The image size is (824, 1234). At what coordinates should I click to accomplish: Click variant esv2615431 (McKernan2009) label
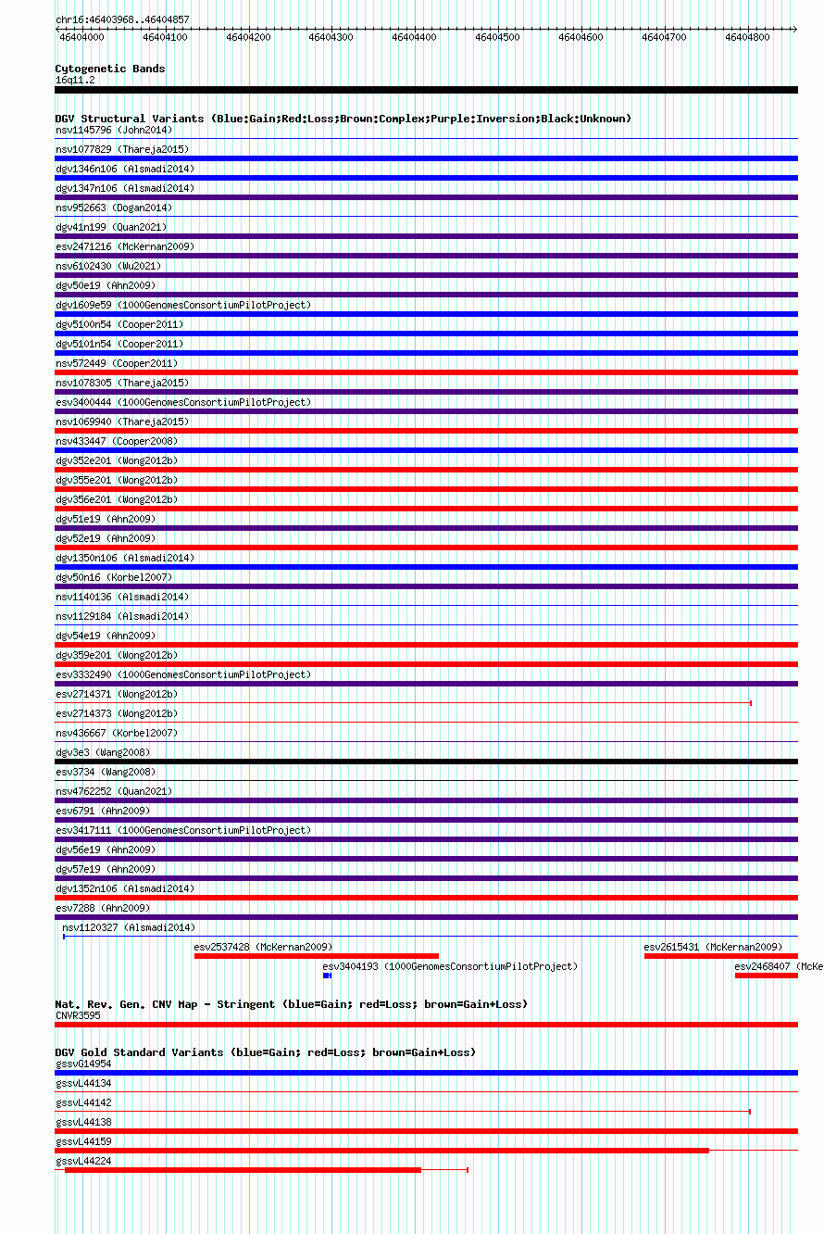coord(714,947)
